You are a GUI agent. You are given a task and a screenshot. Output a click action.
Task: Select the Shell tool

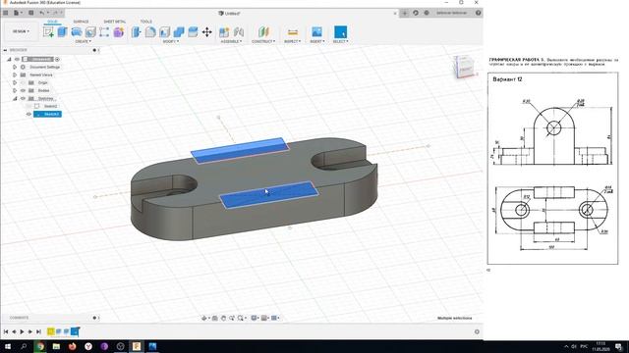tap(164, 32)
